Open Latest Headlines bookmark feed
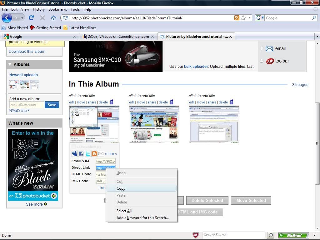Viewport: 320px width, 240px height. click(80, 28)
